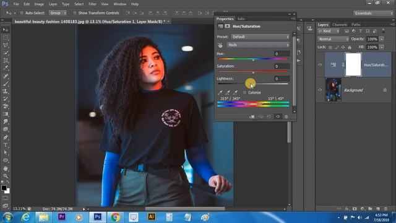
Task: Pick the Add to Sample eyedropper
Action: [x=228, y=92]
